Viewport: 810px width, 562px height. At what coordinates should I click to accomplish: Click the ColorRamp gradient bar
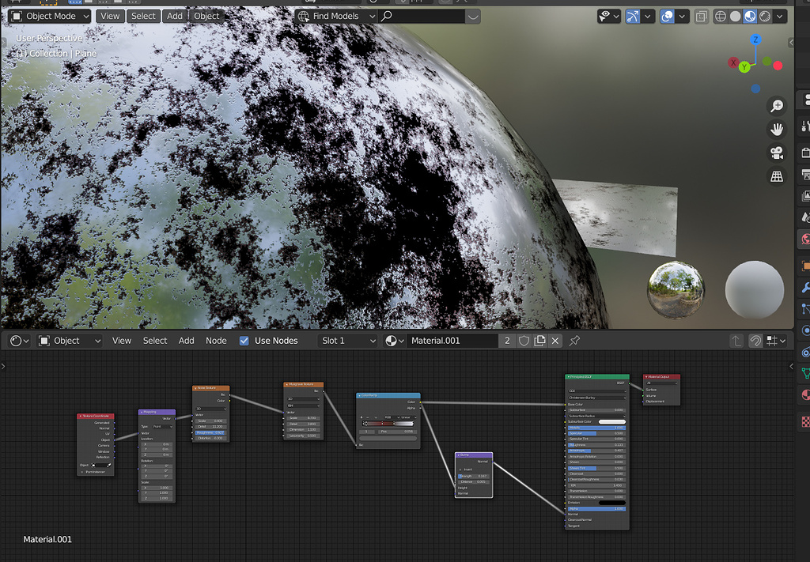coord(388,423)
